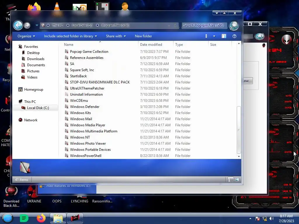Change view with the view icon
The height and width of the screenshot is (224, 299).
pyautogui.click(x=206, y=36)
